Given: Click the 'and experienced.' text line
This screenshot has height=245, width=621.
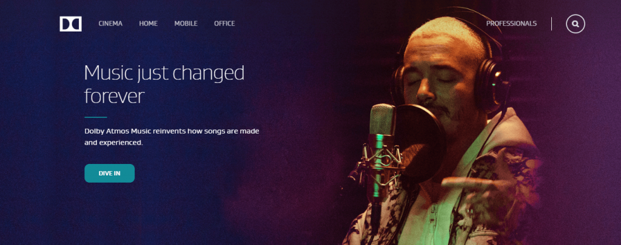Looking at the screenshot, I should point(113,143).
